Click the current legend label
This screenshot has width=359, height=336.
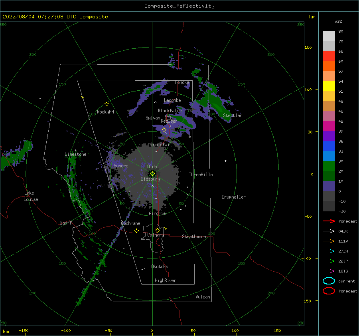click(x=347, y=281)
